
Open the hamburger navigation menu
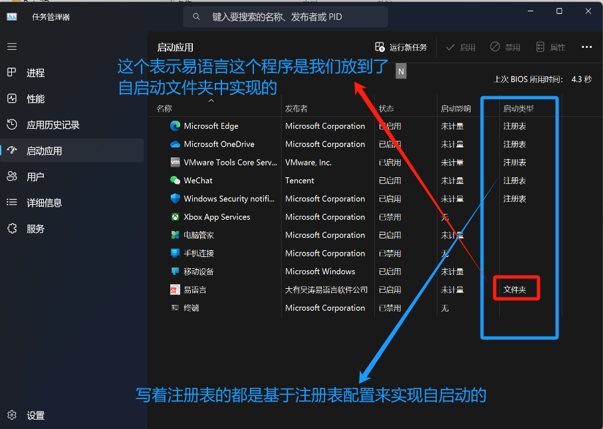[x=12, y=46]
